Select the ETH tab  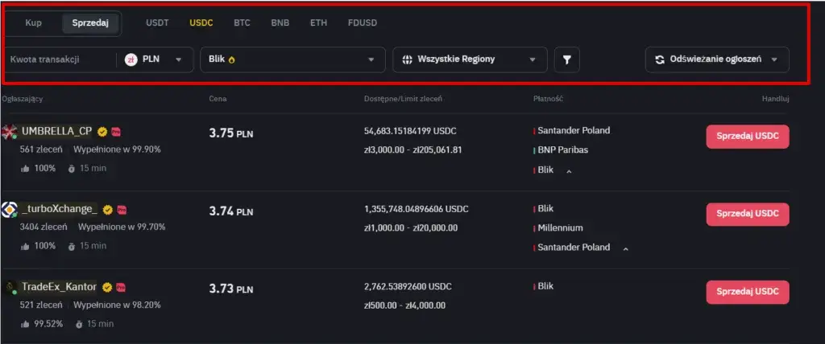pos(318,23)
